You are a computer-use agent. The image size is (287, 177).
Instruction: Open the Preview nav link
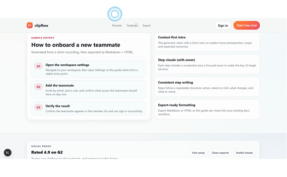117,26
